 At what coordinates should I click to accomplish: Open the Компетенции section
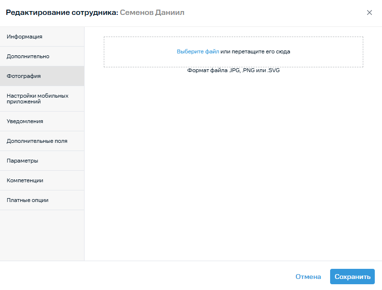pos(25,180)
